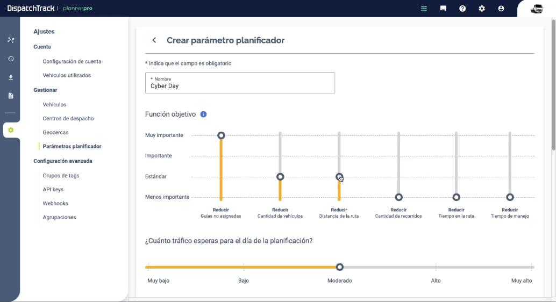Open Agrupaciones settings
Viewport: 556px width, 302px height.
(59, 217)
